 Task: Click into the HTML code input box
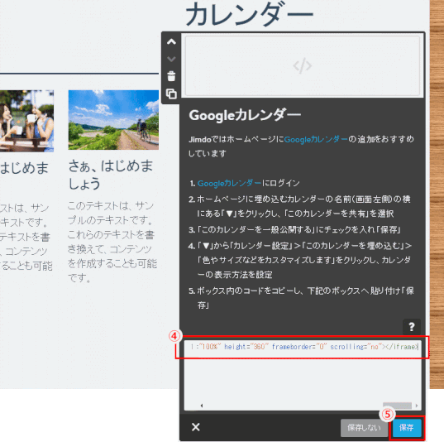[303, 375]
